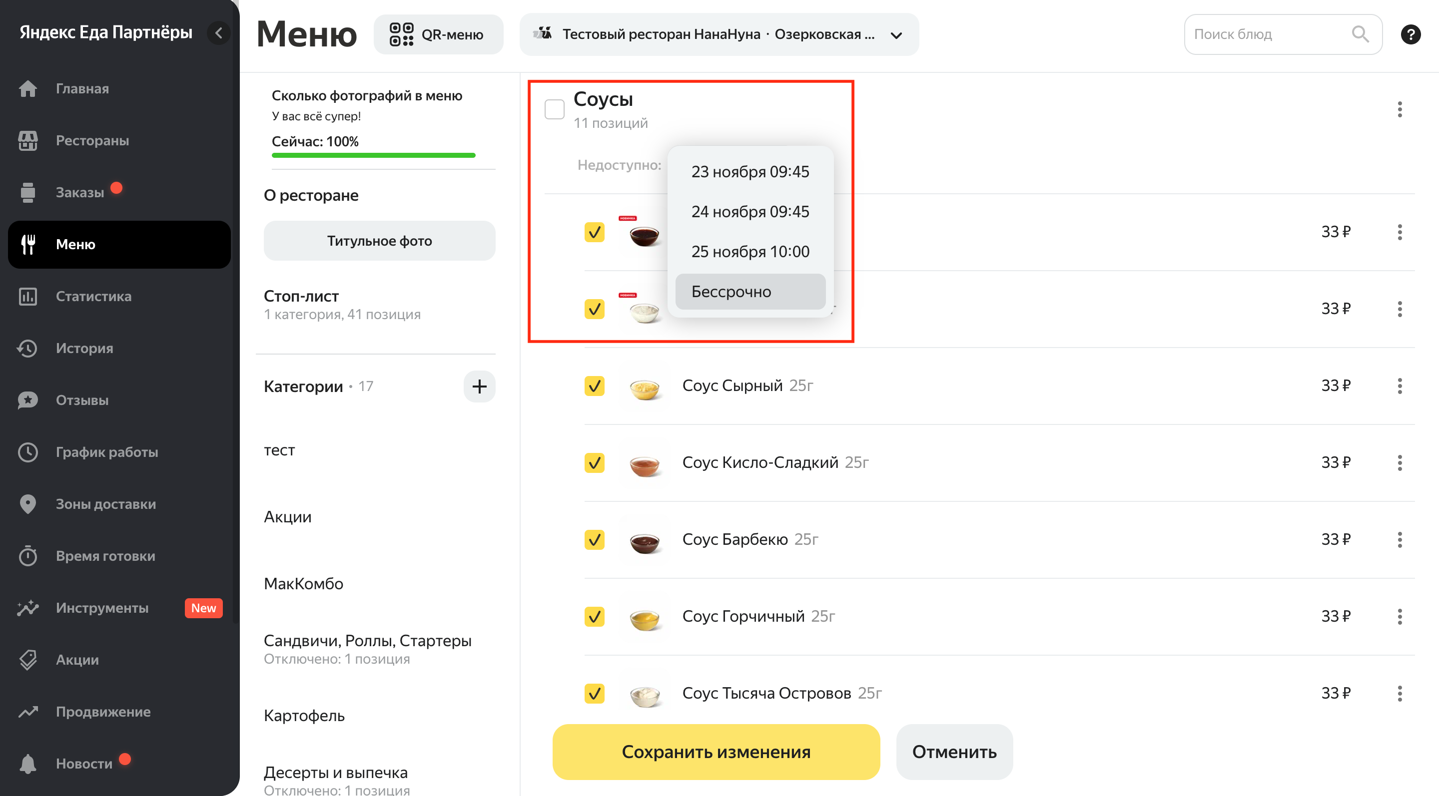The image size is (1439, 796).
Task: Click the Зоны доставки map pin icon
Action: click(27, 504)
